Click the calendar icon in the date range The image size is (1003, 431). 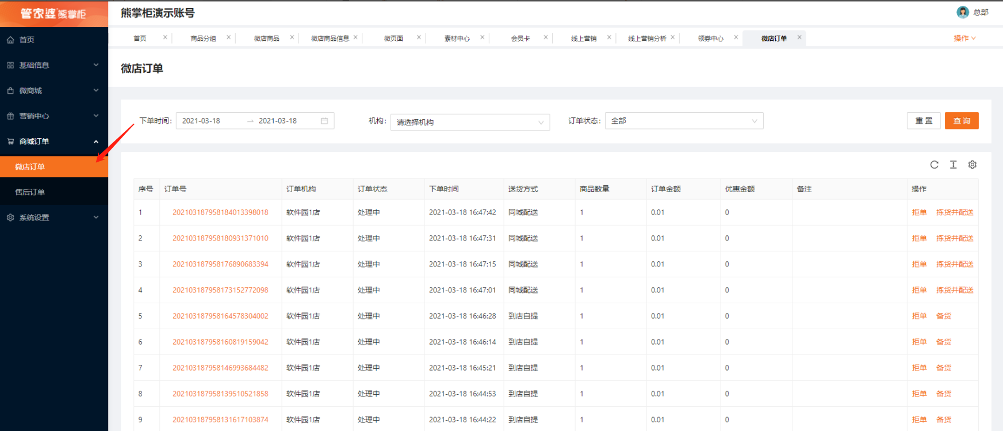point(324,121)
